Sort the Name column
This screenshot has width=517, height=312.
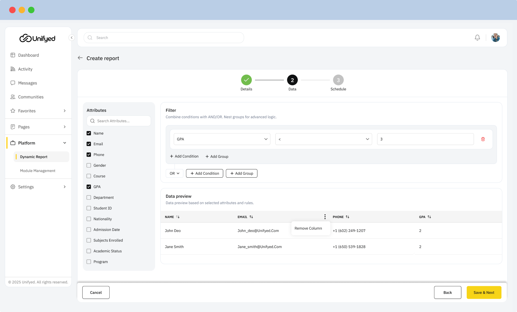(178, 217)
